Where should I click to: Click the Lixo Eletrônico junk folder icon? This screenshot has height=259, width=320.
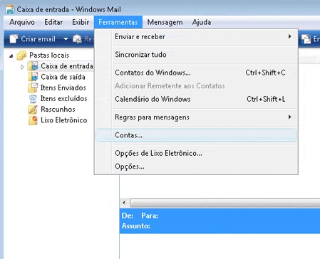[x=33, y=120]
